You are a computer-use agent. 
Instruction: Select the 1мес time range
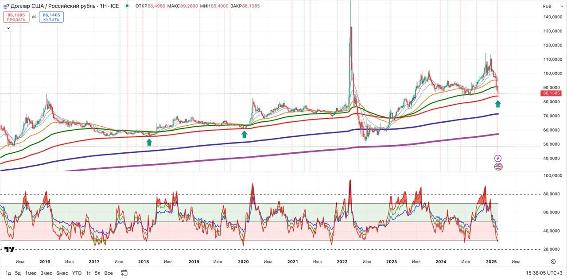point(31,273)
